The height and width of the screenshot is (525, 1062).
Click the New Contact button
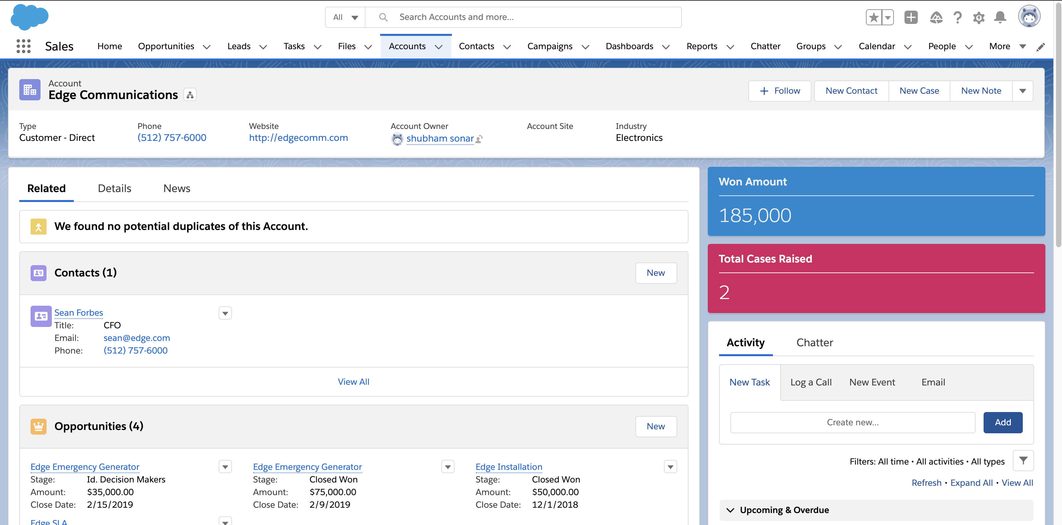pos(851,91)
